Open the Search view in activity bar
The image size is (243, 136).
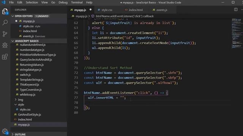point(5,23)
